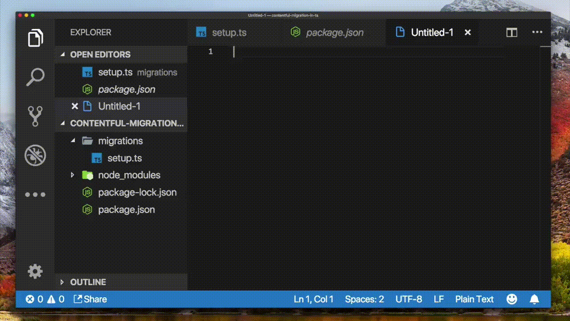The width and height of the screenshot is (570, 321).
Task: Change language mode Plain Text
Action: pyautogui.click(x=474, y=299)
